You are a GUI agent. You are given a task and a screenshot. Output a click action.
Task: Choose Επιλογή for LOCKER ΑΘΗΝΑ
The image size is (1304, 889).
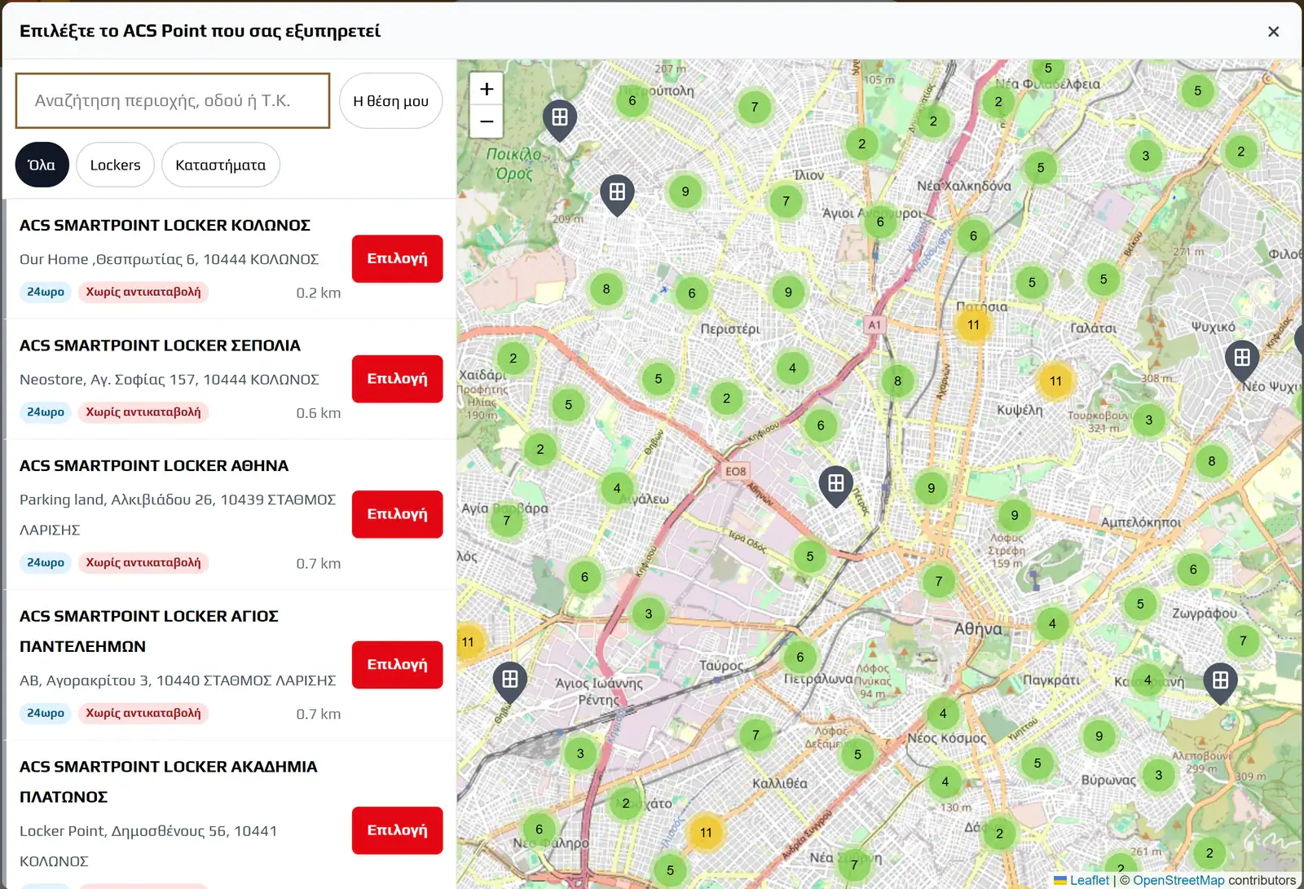tap(398, 514)
